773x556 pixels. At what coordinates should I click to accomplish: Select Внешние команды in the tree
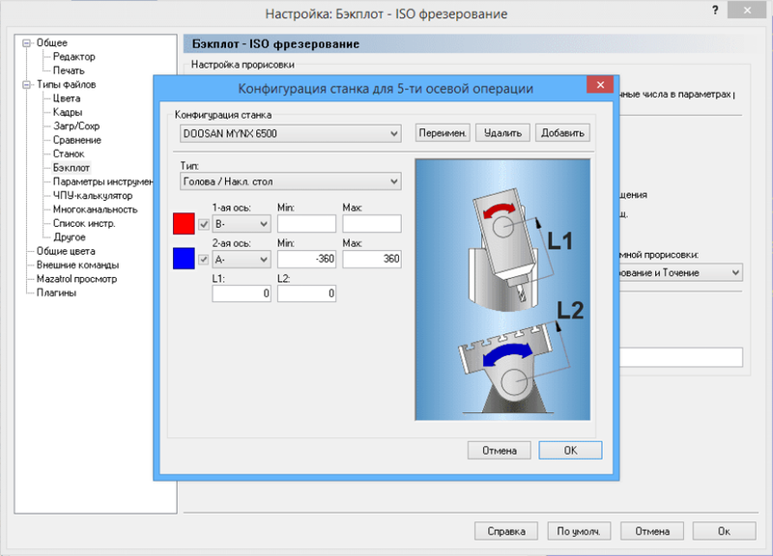point(77,264)
